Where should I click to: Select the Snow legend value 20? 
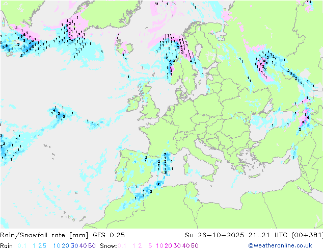tap(168, 246)
